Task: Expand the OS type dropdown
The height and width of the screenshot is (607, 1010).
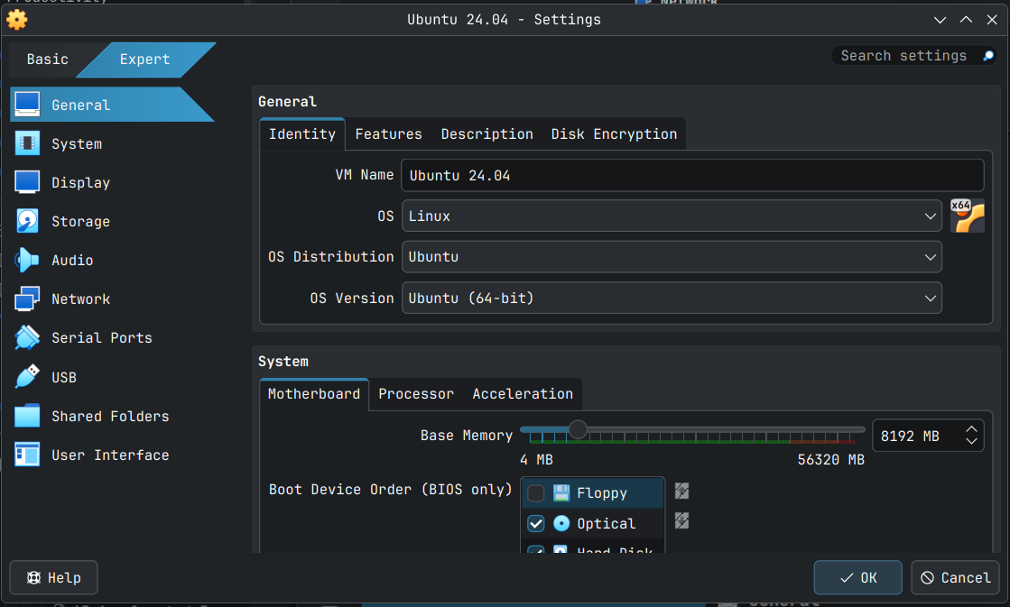Action: [x=672, y=216]
